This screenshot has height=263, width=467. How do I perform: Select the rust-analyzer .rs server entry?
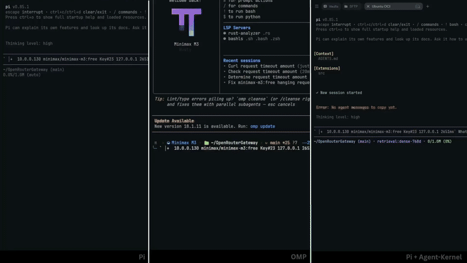click(247, 33)
